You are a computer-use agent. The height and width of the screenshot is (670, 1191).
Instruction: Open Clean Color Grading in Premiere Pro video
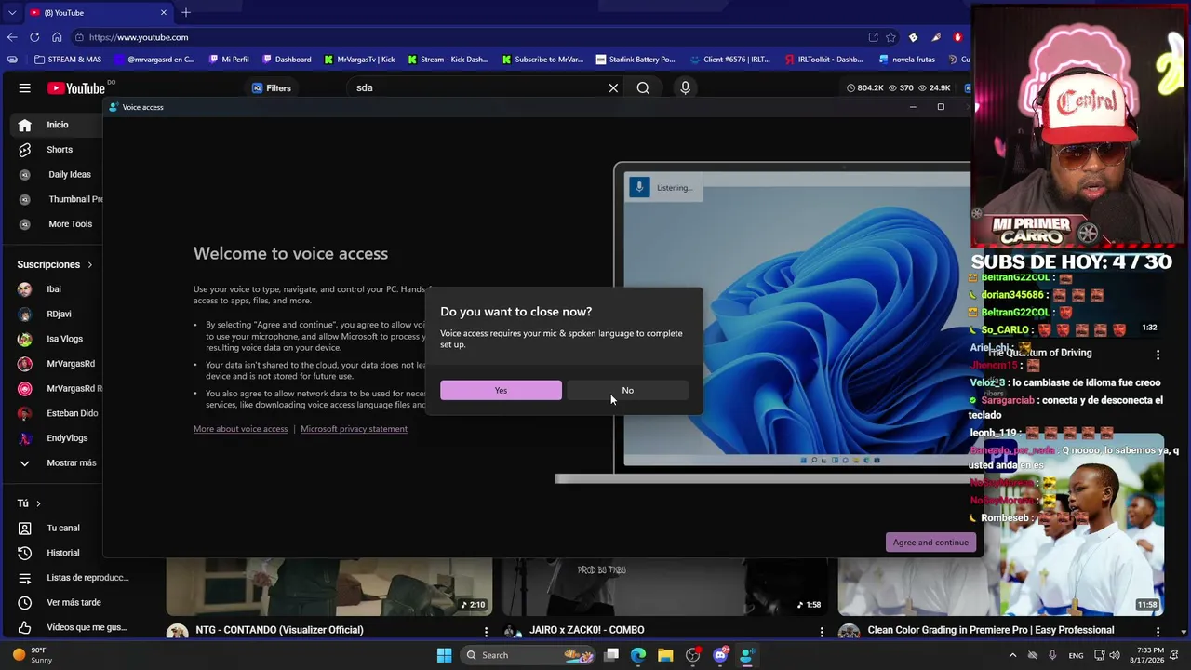(x=991, y=630)
